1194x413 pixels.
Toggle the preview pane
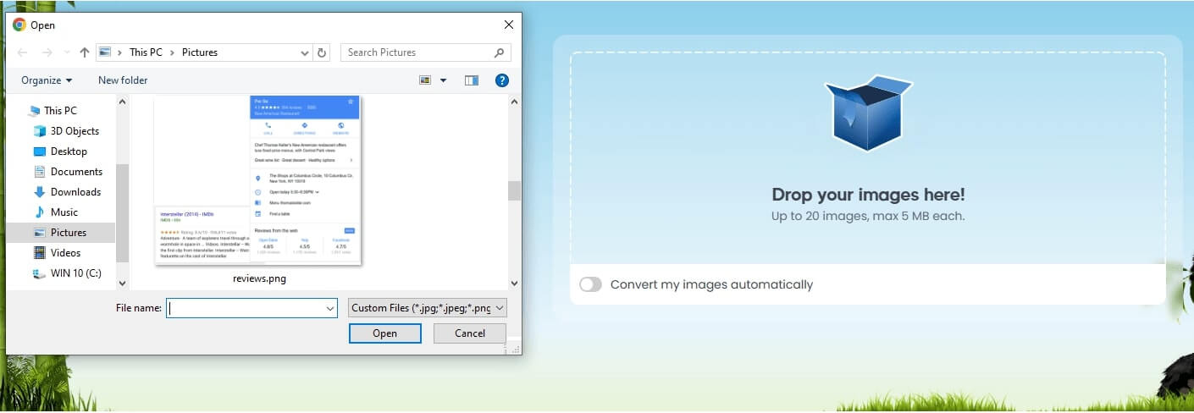pos(472,80)
